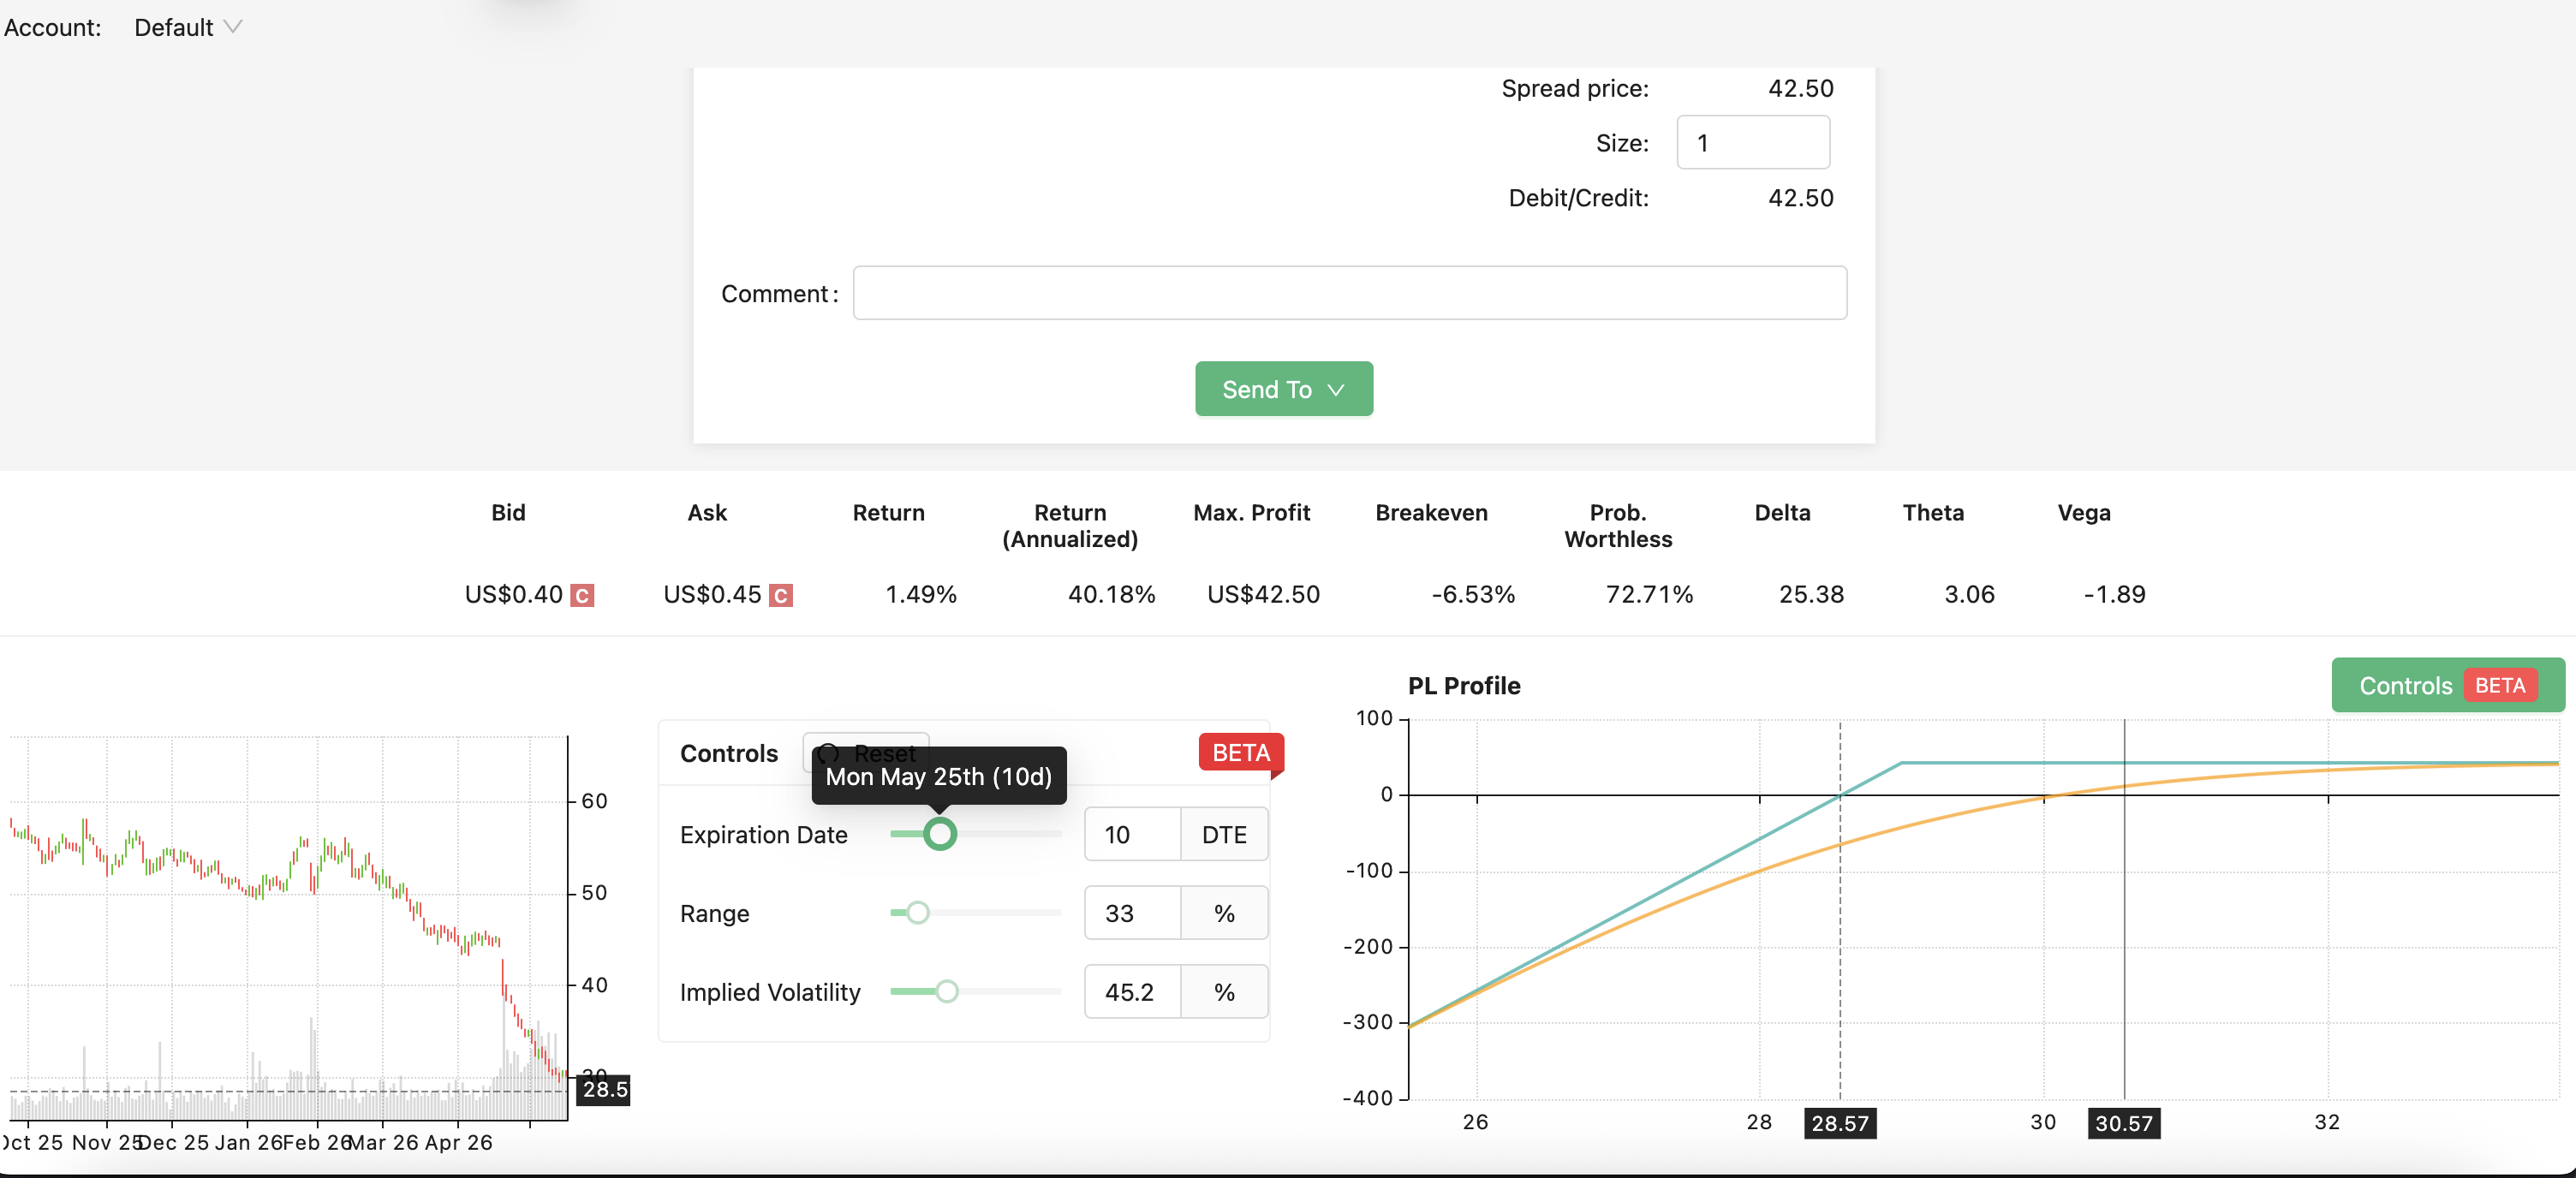Click the reset icon in the Controls panel
Viewport: 2576px width, 1178px height.
pos(828,753)
